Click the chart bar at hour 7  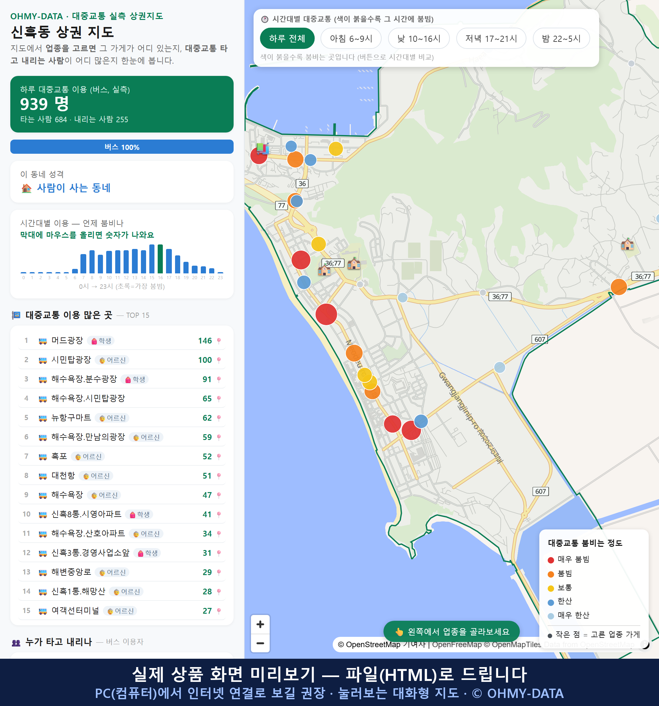click(x=83, y=263)
